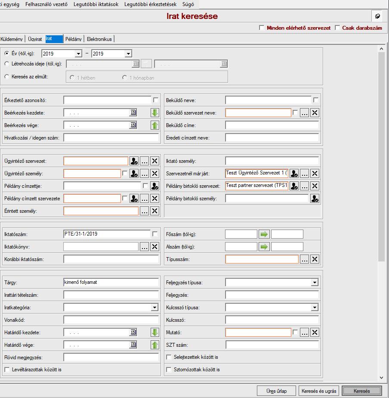Image resolution: width=389 pixels, height=398 pixels.
Task: Open calendar for Határidő kezdete
Action: point(133,332)
